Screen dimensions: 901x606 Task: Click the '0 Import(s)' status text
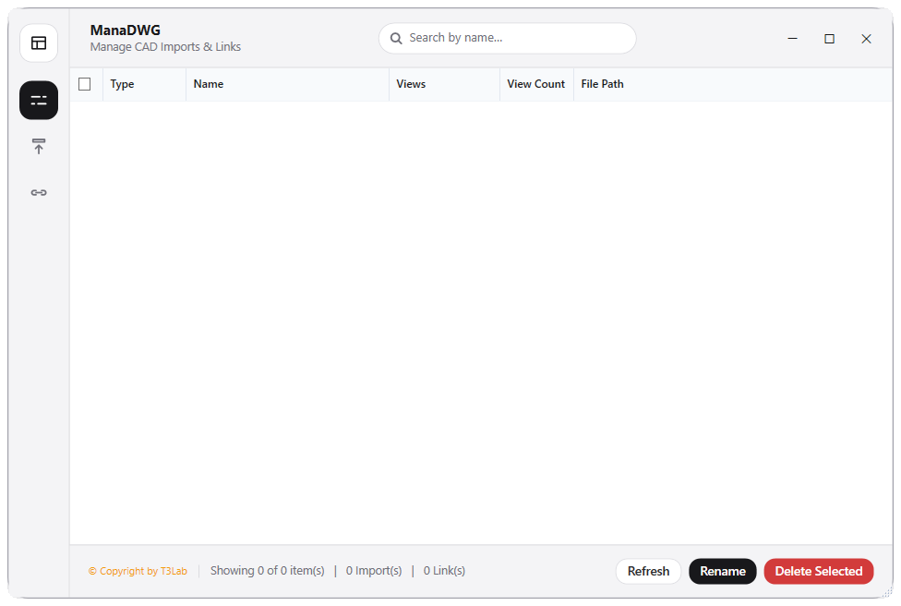pyautogui.click(x=374, y=570)
